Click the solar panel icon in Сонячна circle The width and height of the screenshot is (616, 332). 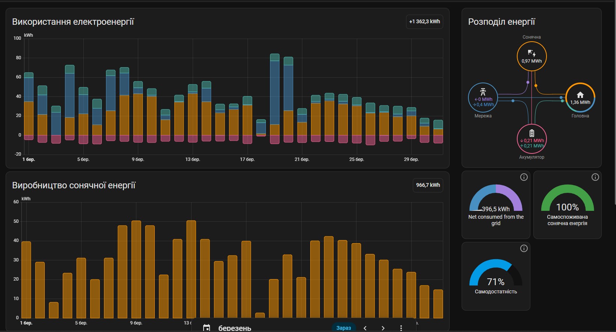coord(531,53)
